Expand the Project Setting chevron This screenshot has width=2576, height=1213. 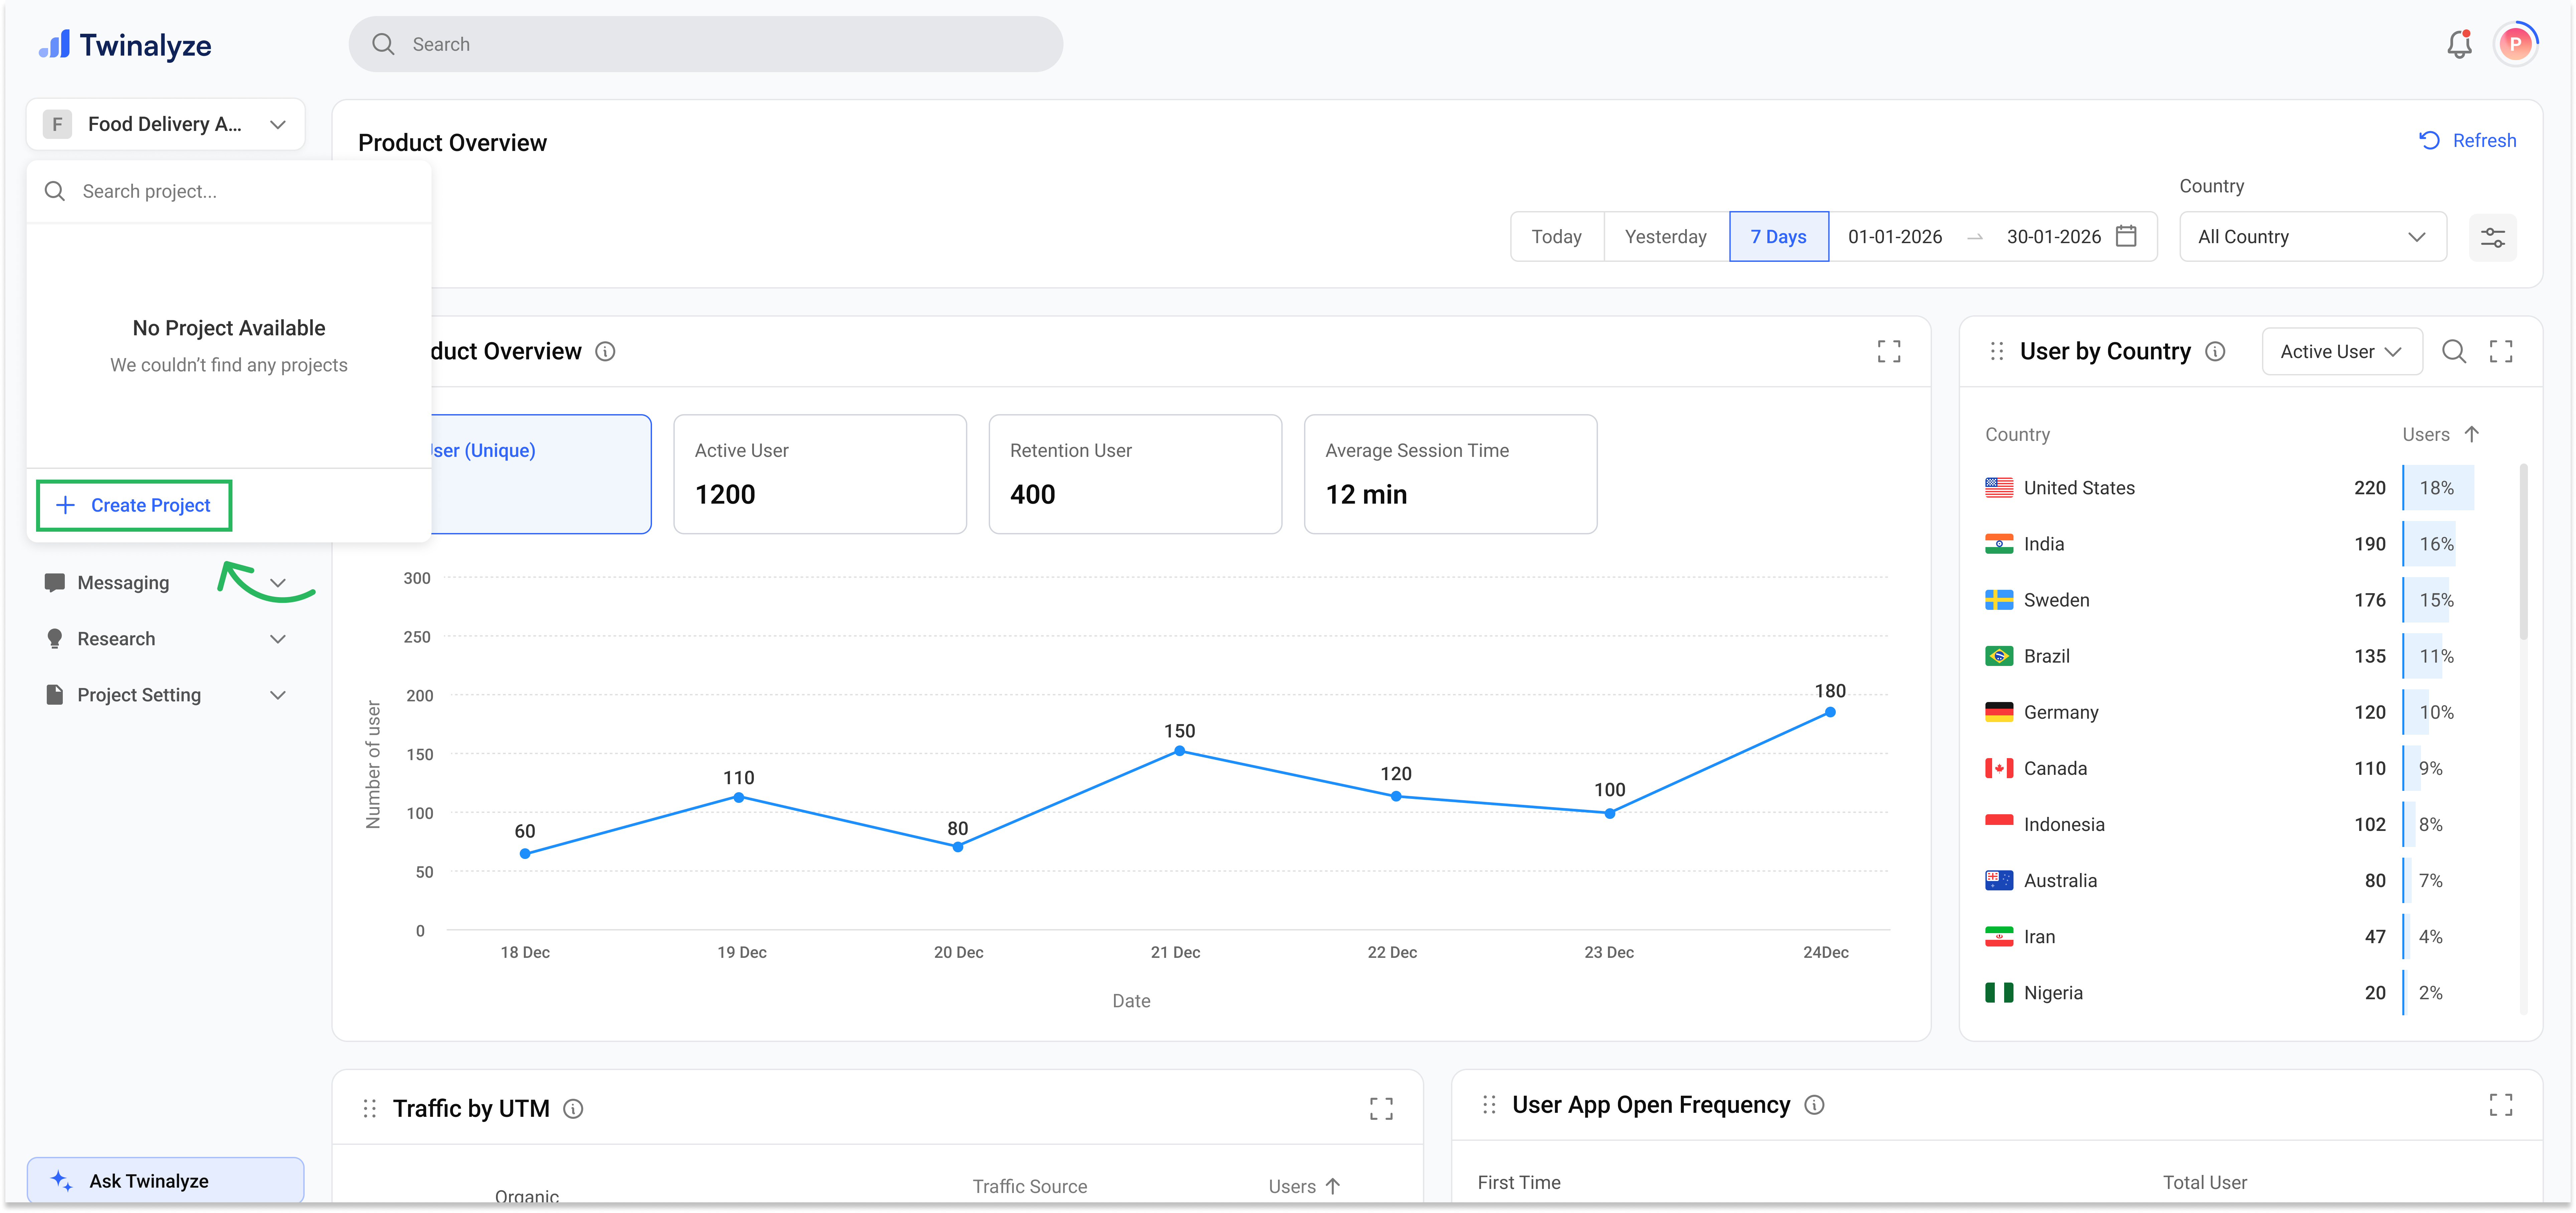pos(278,695)
